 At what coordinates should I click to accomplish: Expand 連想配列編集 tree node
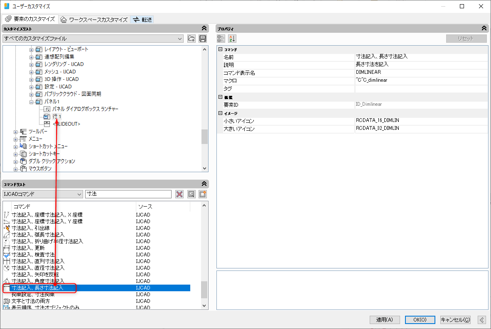point(31,57)
